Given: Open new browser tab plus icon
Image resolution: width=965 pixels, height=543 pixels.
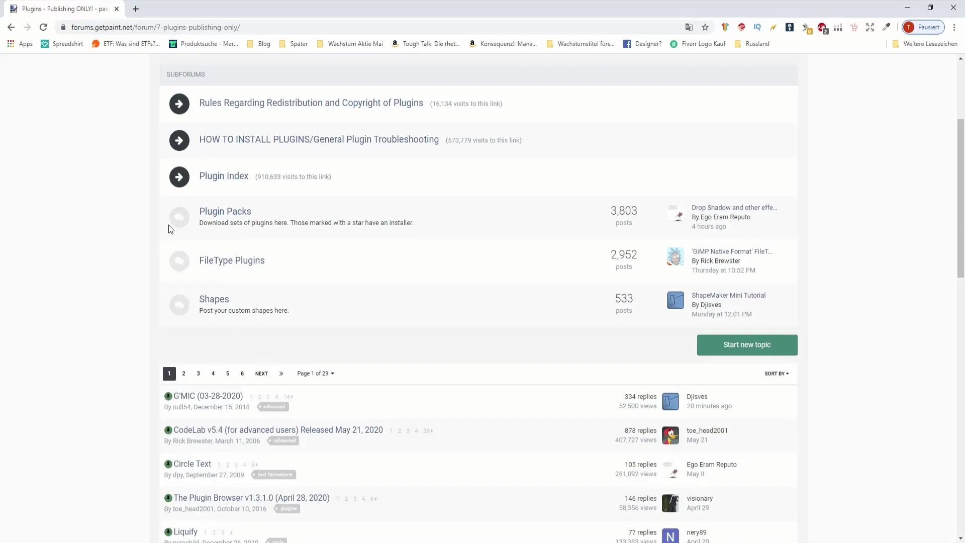Looking at the screenshot, I should (136, 9).
